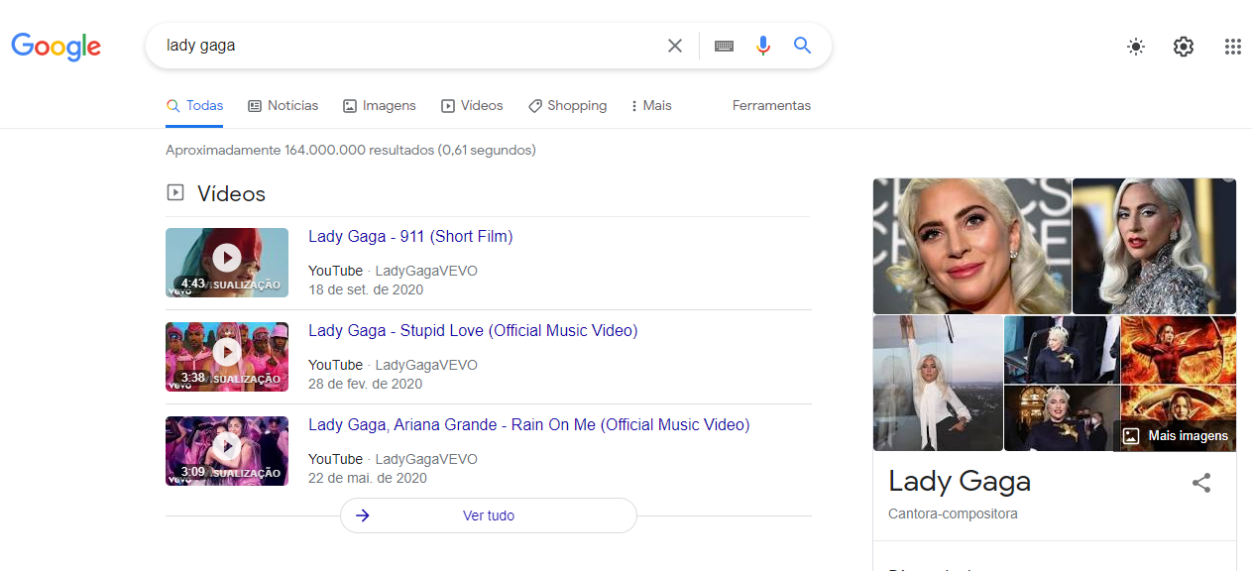Click the 22 de mai. de 2020 date
This screenshot has height=571, width=1252.
coord(368,479)
